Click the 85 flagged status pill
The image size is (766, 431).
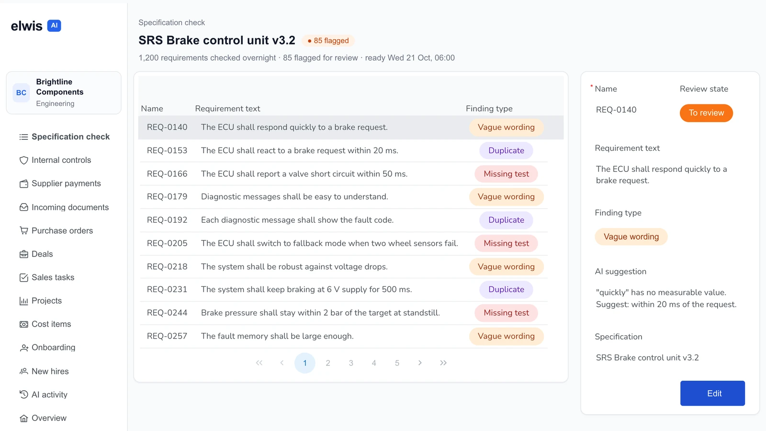pyautogui.click(x=328, y=41)
